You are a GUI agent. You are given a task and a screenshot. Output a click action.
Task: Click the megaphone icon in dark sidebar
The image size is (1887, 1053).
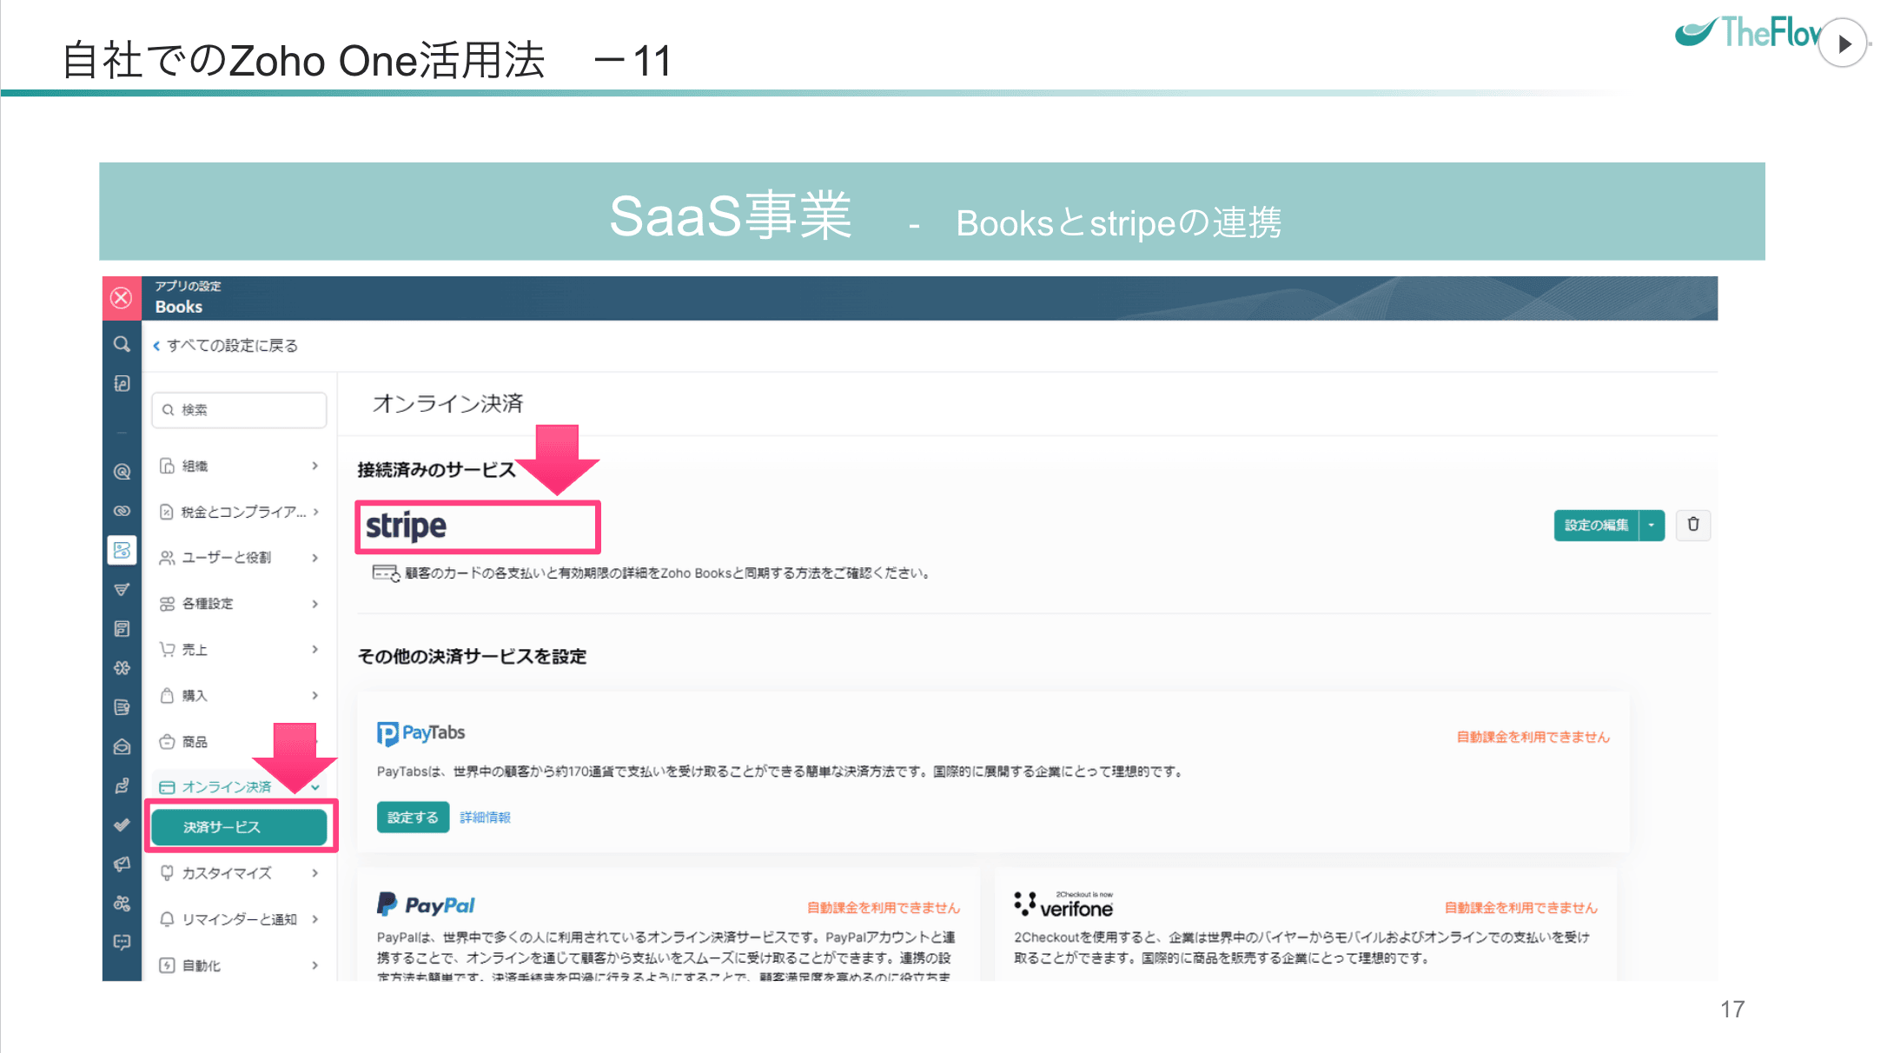(122, 864)
